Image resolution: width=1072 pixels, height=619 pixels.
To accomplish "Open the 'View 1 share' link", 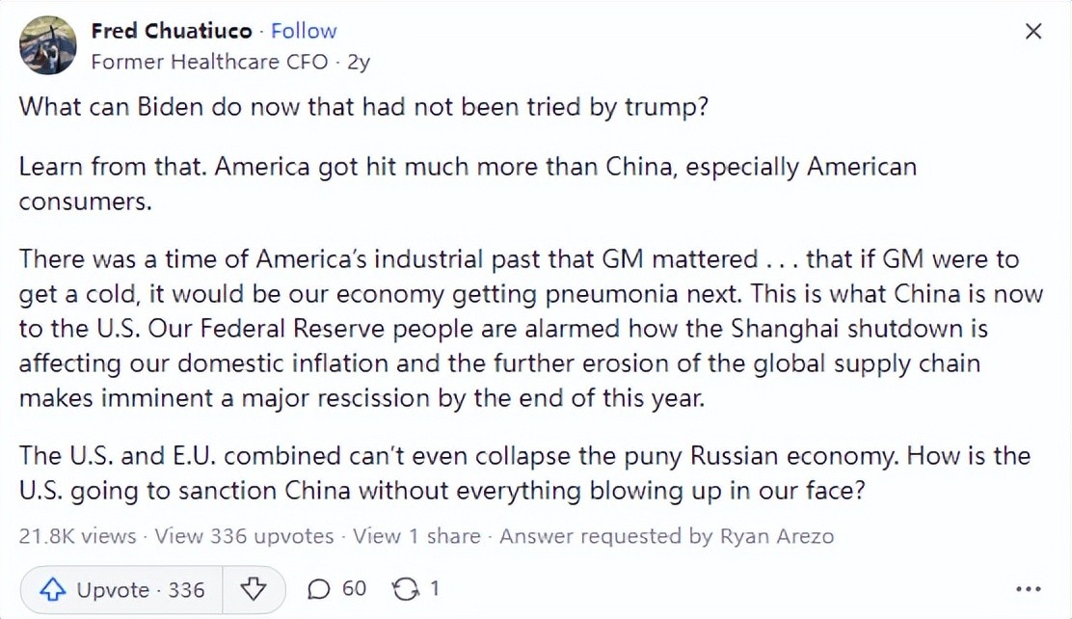I will click(x=415, y=536).
